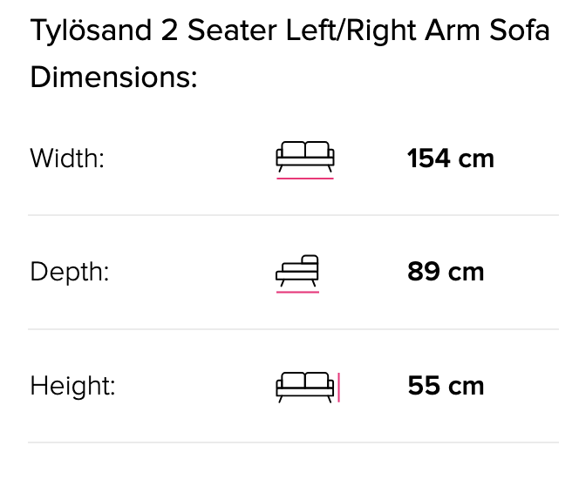Click the divider line below Depth row
The height and width of the screenshot is (486, 579).
293,329
